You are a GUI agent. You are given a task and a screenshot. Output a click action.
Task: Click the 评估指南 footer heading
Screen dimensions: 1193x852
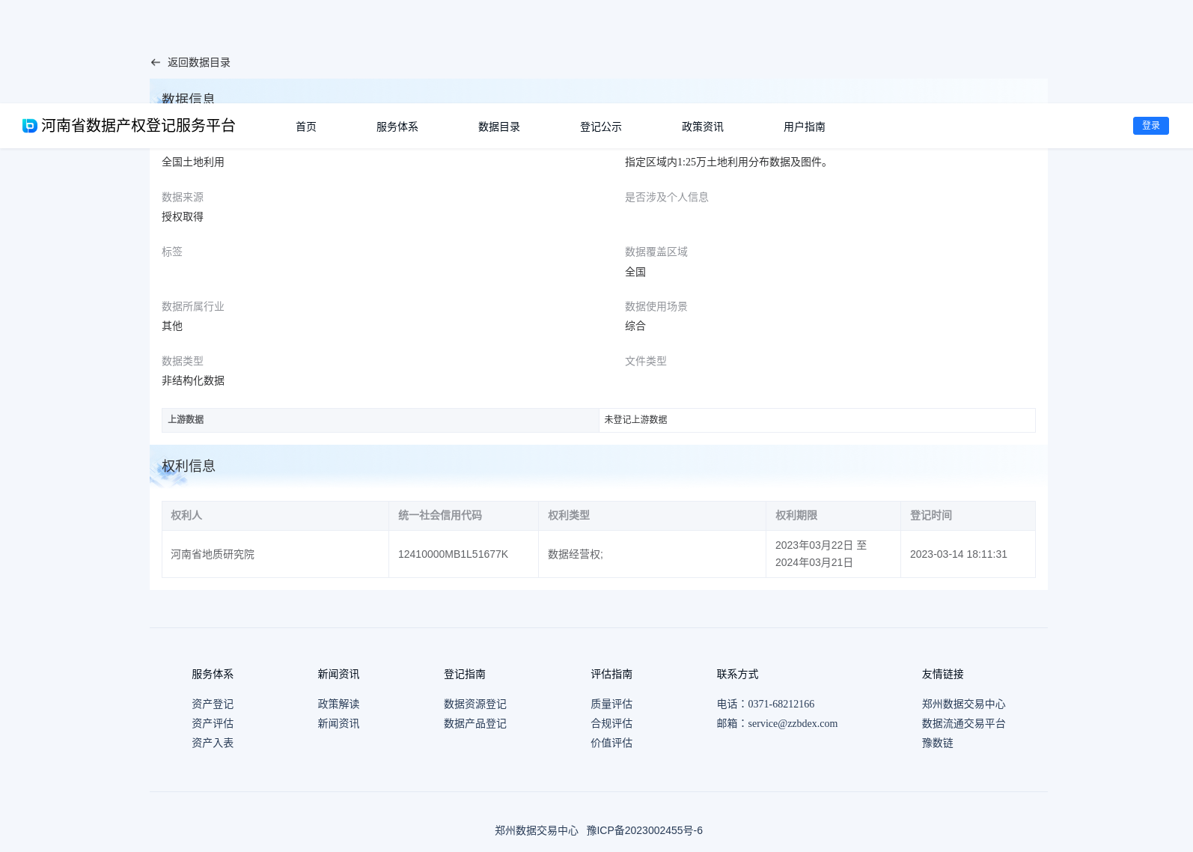click(611, 674)
